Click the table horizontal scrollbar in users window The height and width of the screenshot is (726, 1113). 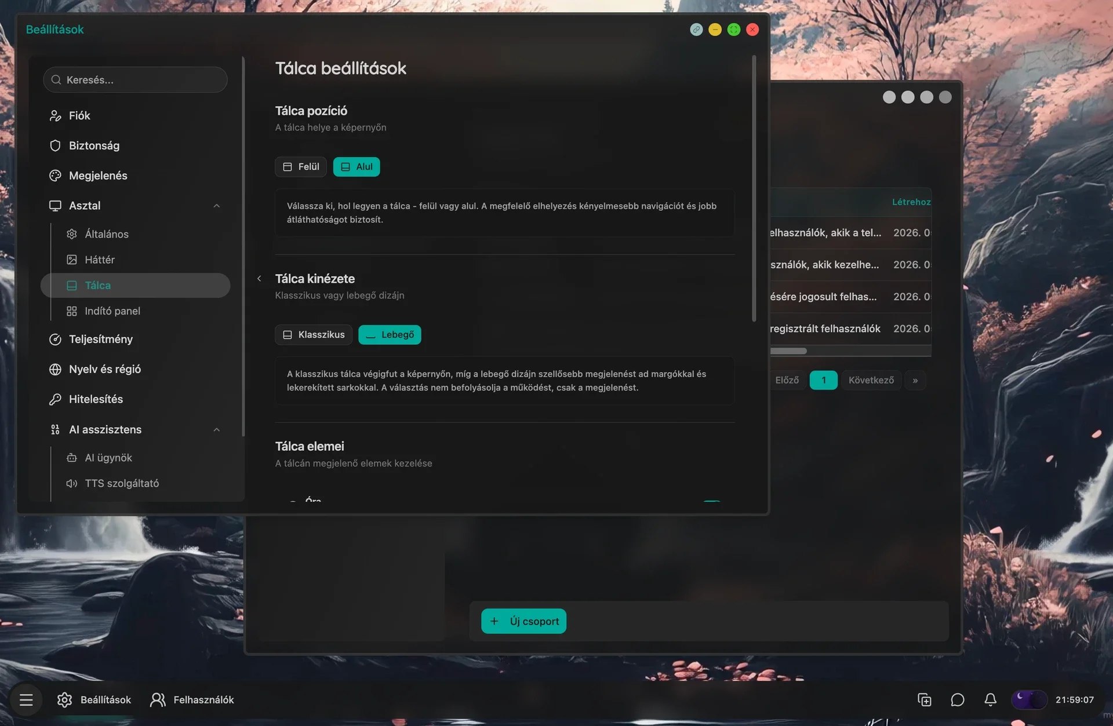[788, 351]
